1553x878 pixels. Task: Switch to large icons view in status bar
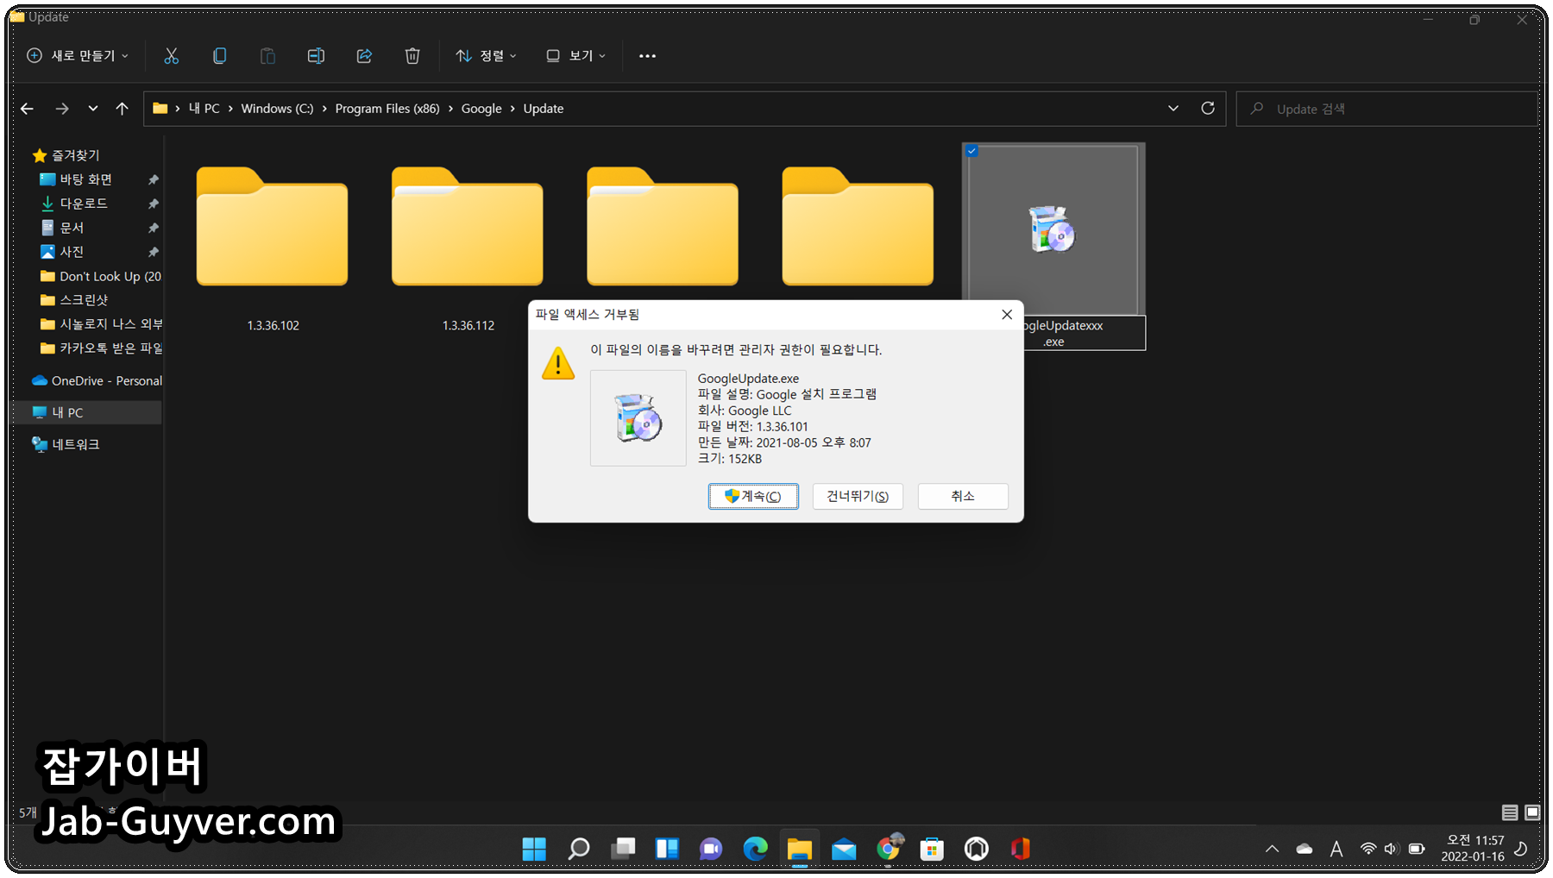(1532, 812)
